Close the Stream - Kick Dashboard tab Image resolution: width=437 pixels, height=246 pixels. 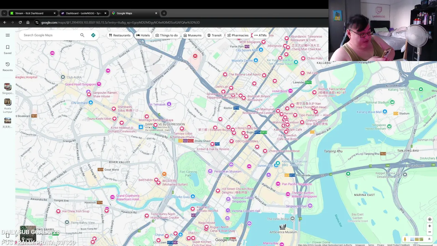coord(55,13)
